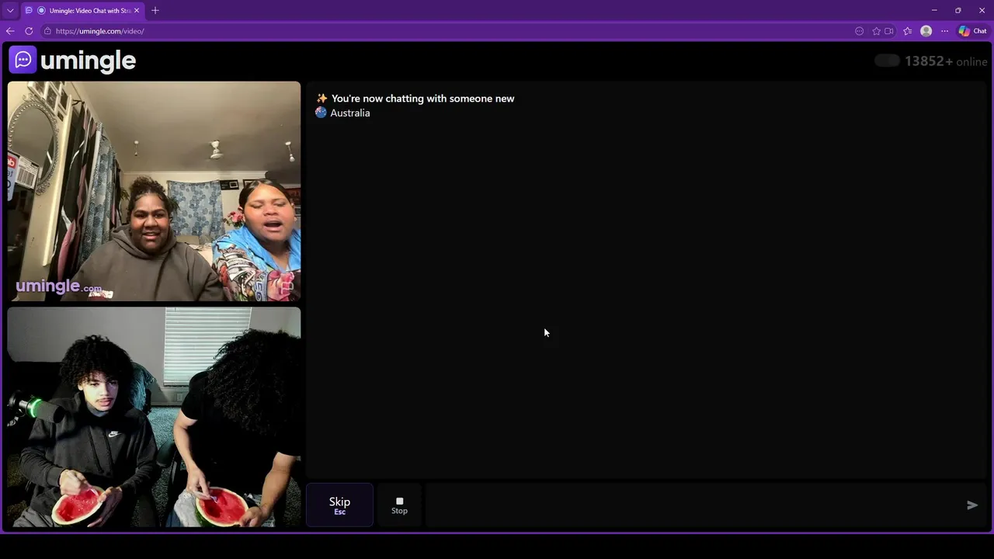Click the 13852+ online counter text
The width and height of the screenshot is (994, 559).
point(946,61)
